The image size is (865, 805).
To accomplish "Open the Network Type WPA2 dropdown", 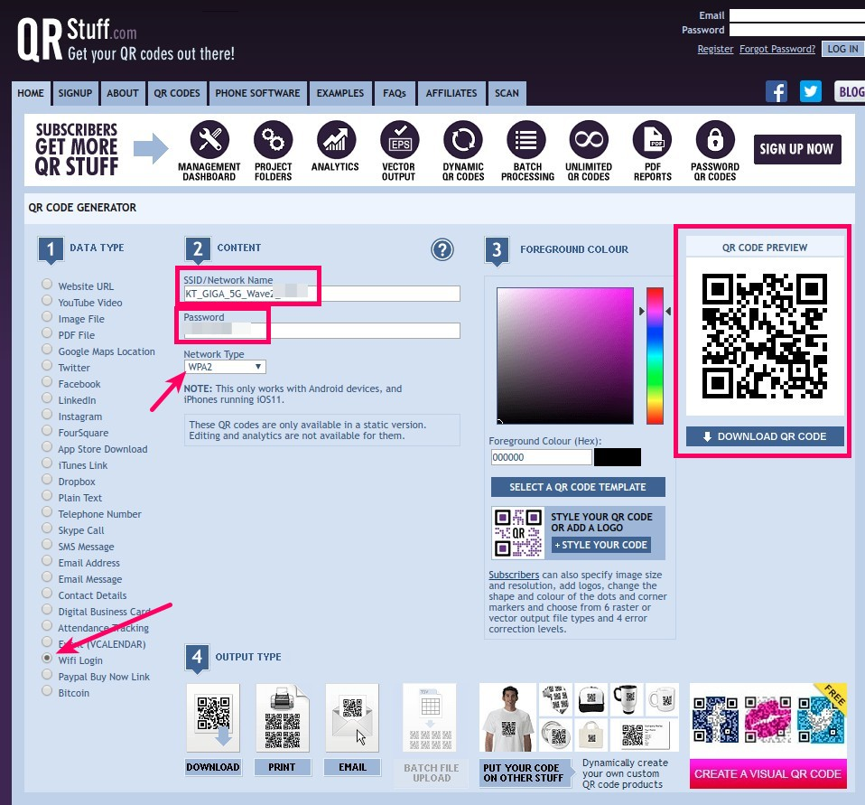I will (225, 367).
